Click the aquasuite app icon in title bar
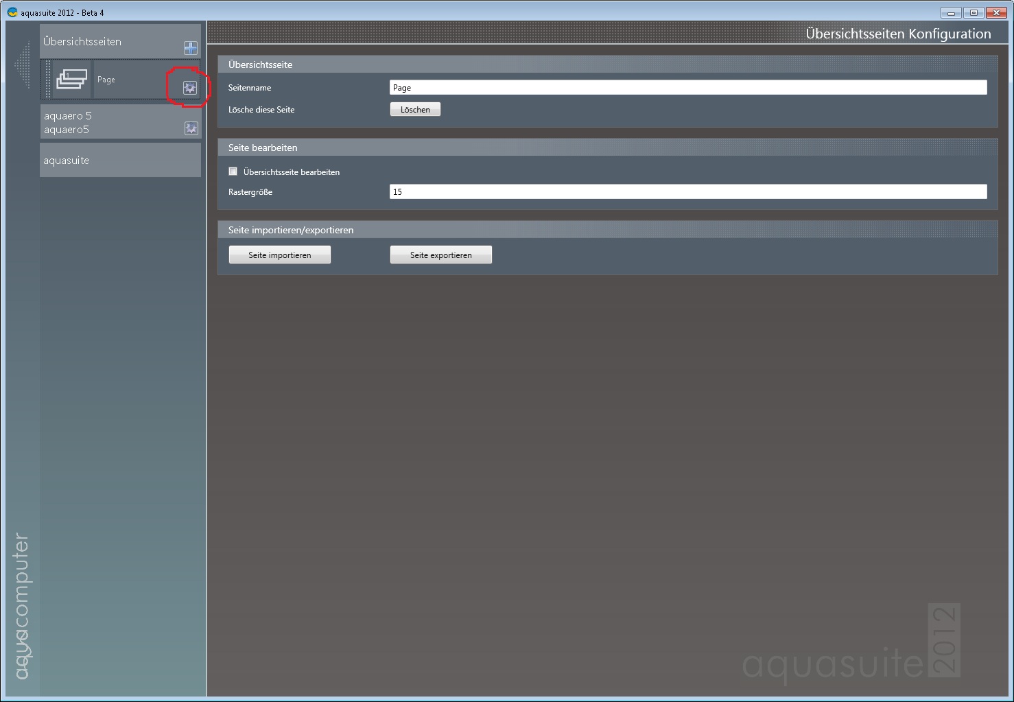 click(x=12, y=12)
